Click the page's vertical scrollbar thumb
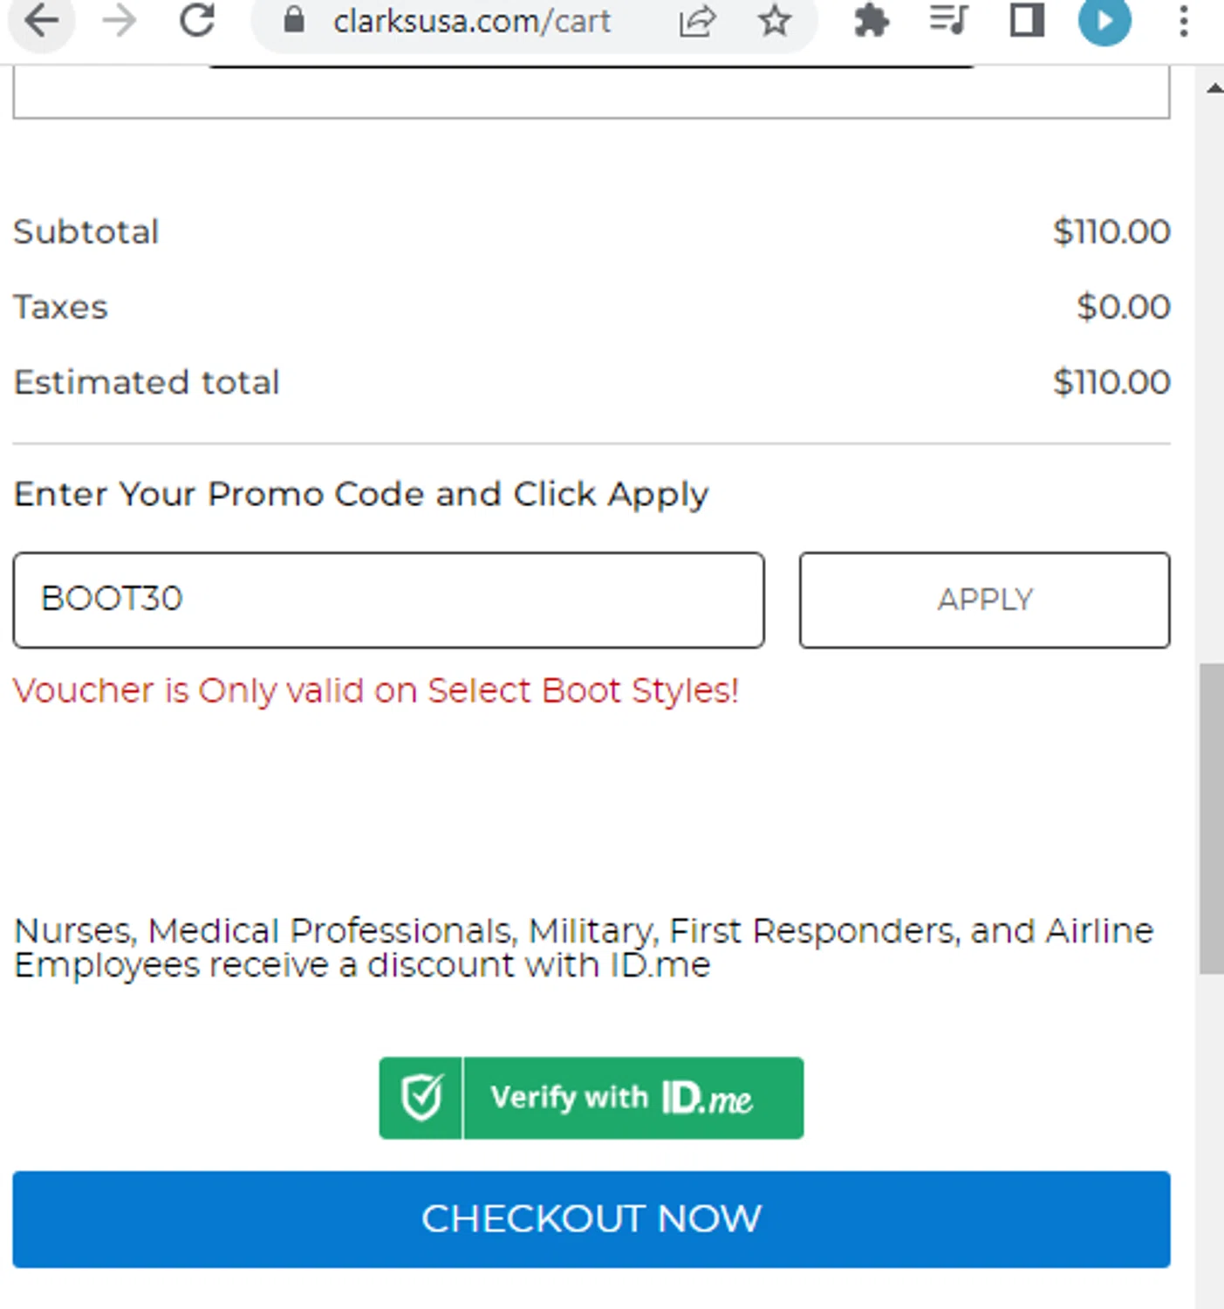The height and width of the screenshot is (1309, 1224). pos(1211,819)
